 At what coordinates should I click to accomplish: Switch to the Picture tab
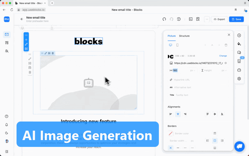pos(172,36)
